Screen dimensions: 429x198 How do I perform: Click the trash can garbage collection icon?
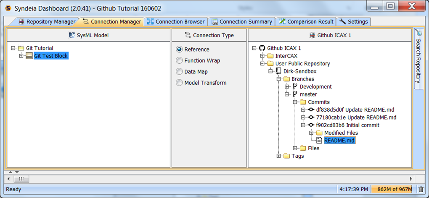tap(421, 189)
